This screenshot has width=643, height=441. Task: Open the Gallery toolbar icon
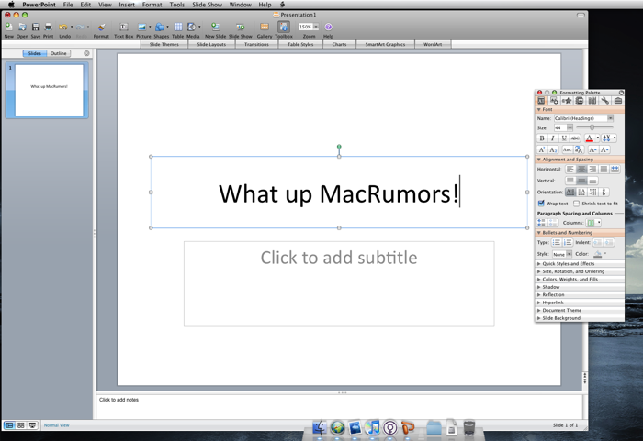tap(265, 27)
